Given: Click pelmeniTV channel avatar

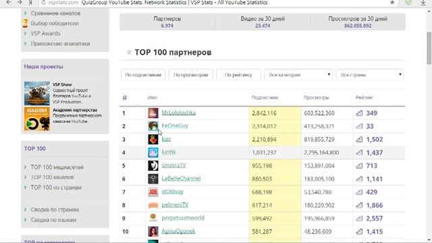Looking at the screenshot, I should (153, 205).
